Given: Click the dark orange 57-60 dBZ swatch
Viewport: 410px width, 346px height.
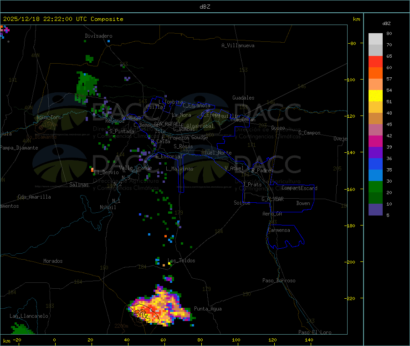Looking at the screenshot, I should tap(375, 73).
